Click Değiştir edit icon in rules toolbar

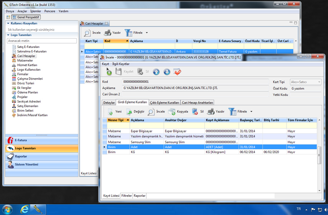click(x=129, y=112)
